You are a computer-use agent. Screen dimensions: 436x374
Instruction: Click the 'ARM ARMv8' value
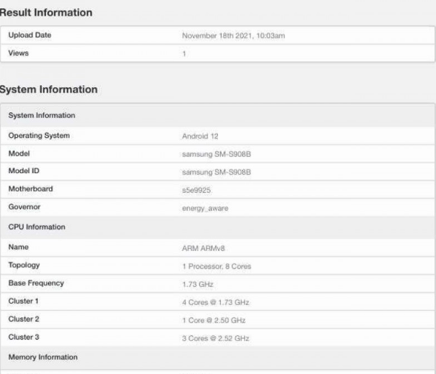pyautogui.click(x=203, y=248)
